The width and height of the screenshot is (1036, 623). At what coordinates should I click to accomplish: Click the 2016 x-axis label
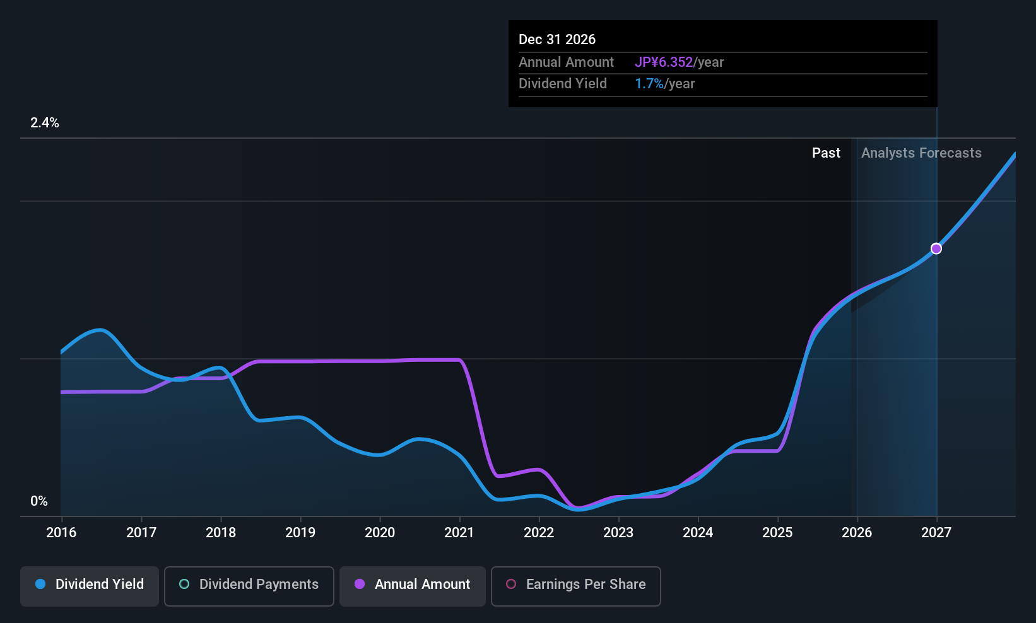(x=61, y=533)
